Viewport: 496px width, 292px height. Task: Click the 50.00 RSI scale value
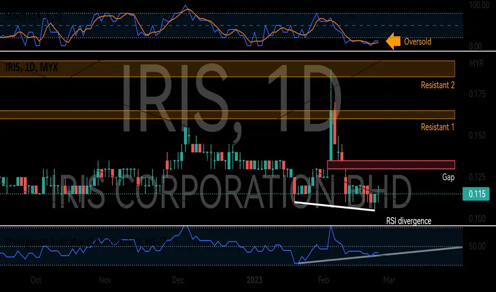click(x=477, y=246)
